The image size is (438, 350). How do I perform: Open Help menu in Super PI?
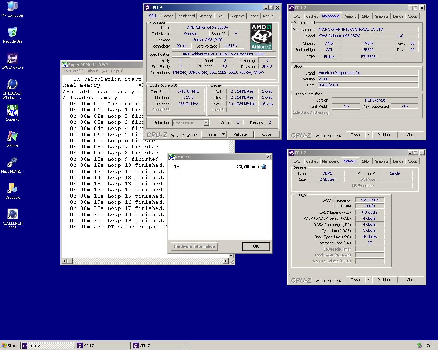[x=117, y=71]
